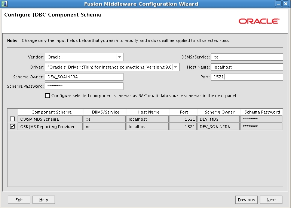Open Help for this wizard page
The height and width of the screenshot is (208, 291).
click(44, 200)
